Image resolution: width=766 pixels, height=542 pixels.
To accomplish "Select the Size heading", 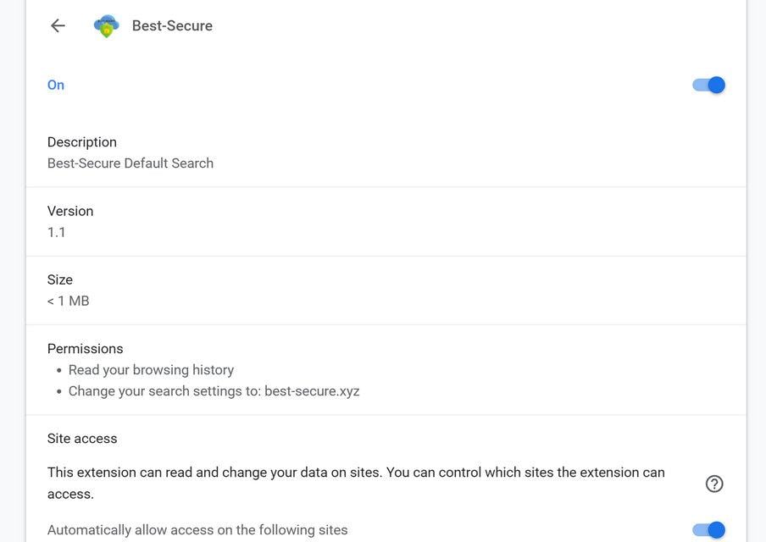I will tap(60, 279).
